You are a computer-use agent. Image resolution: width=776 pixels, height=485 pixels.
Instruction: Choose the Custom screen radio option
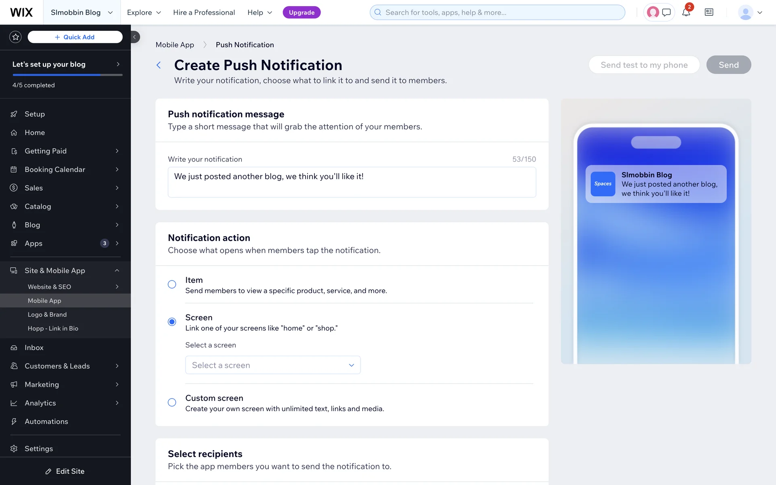pos(172,403)
